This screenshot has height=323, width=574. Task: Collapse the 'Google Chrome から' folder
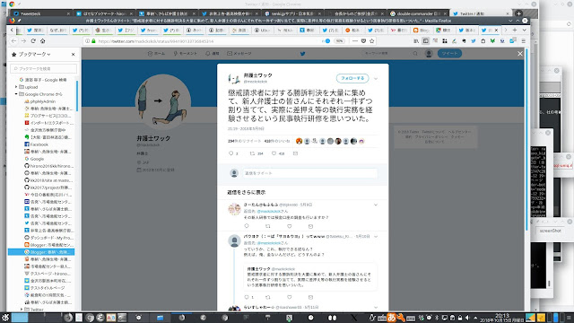point(16,94)
